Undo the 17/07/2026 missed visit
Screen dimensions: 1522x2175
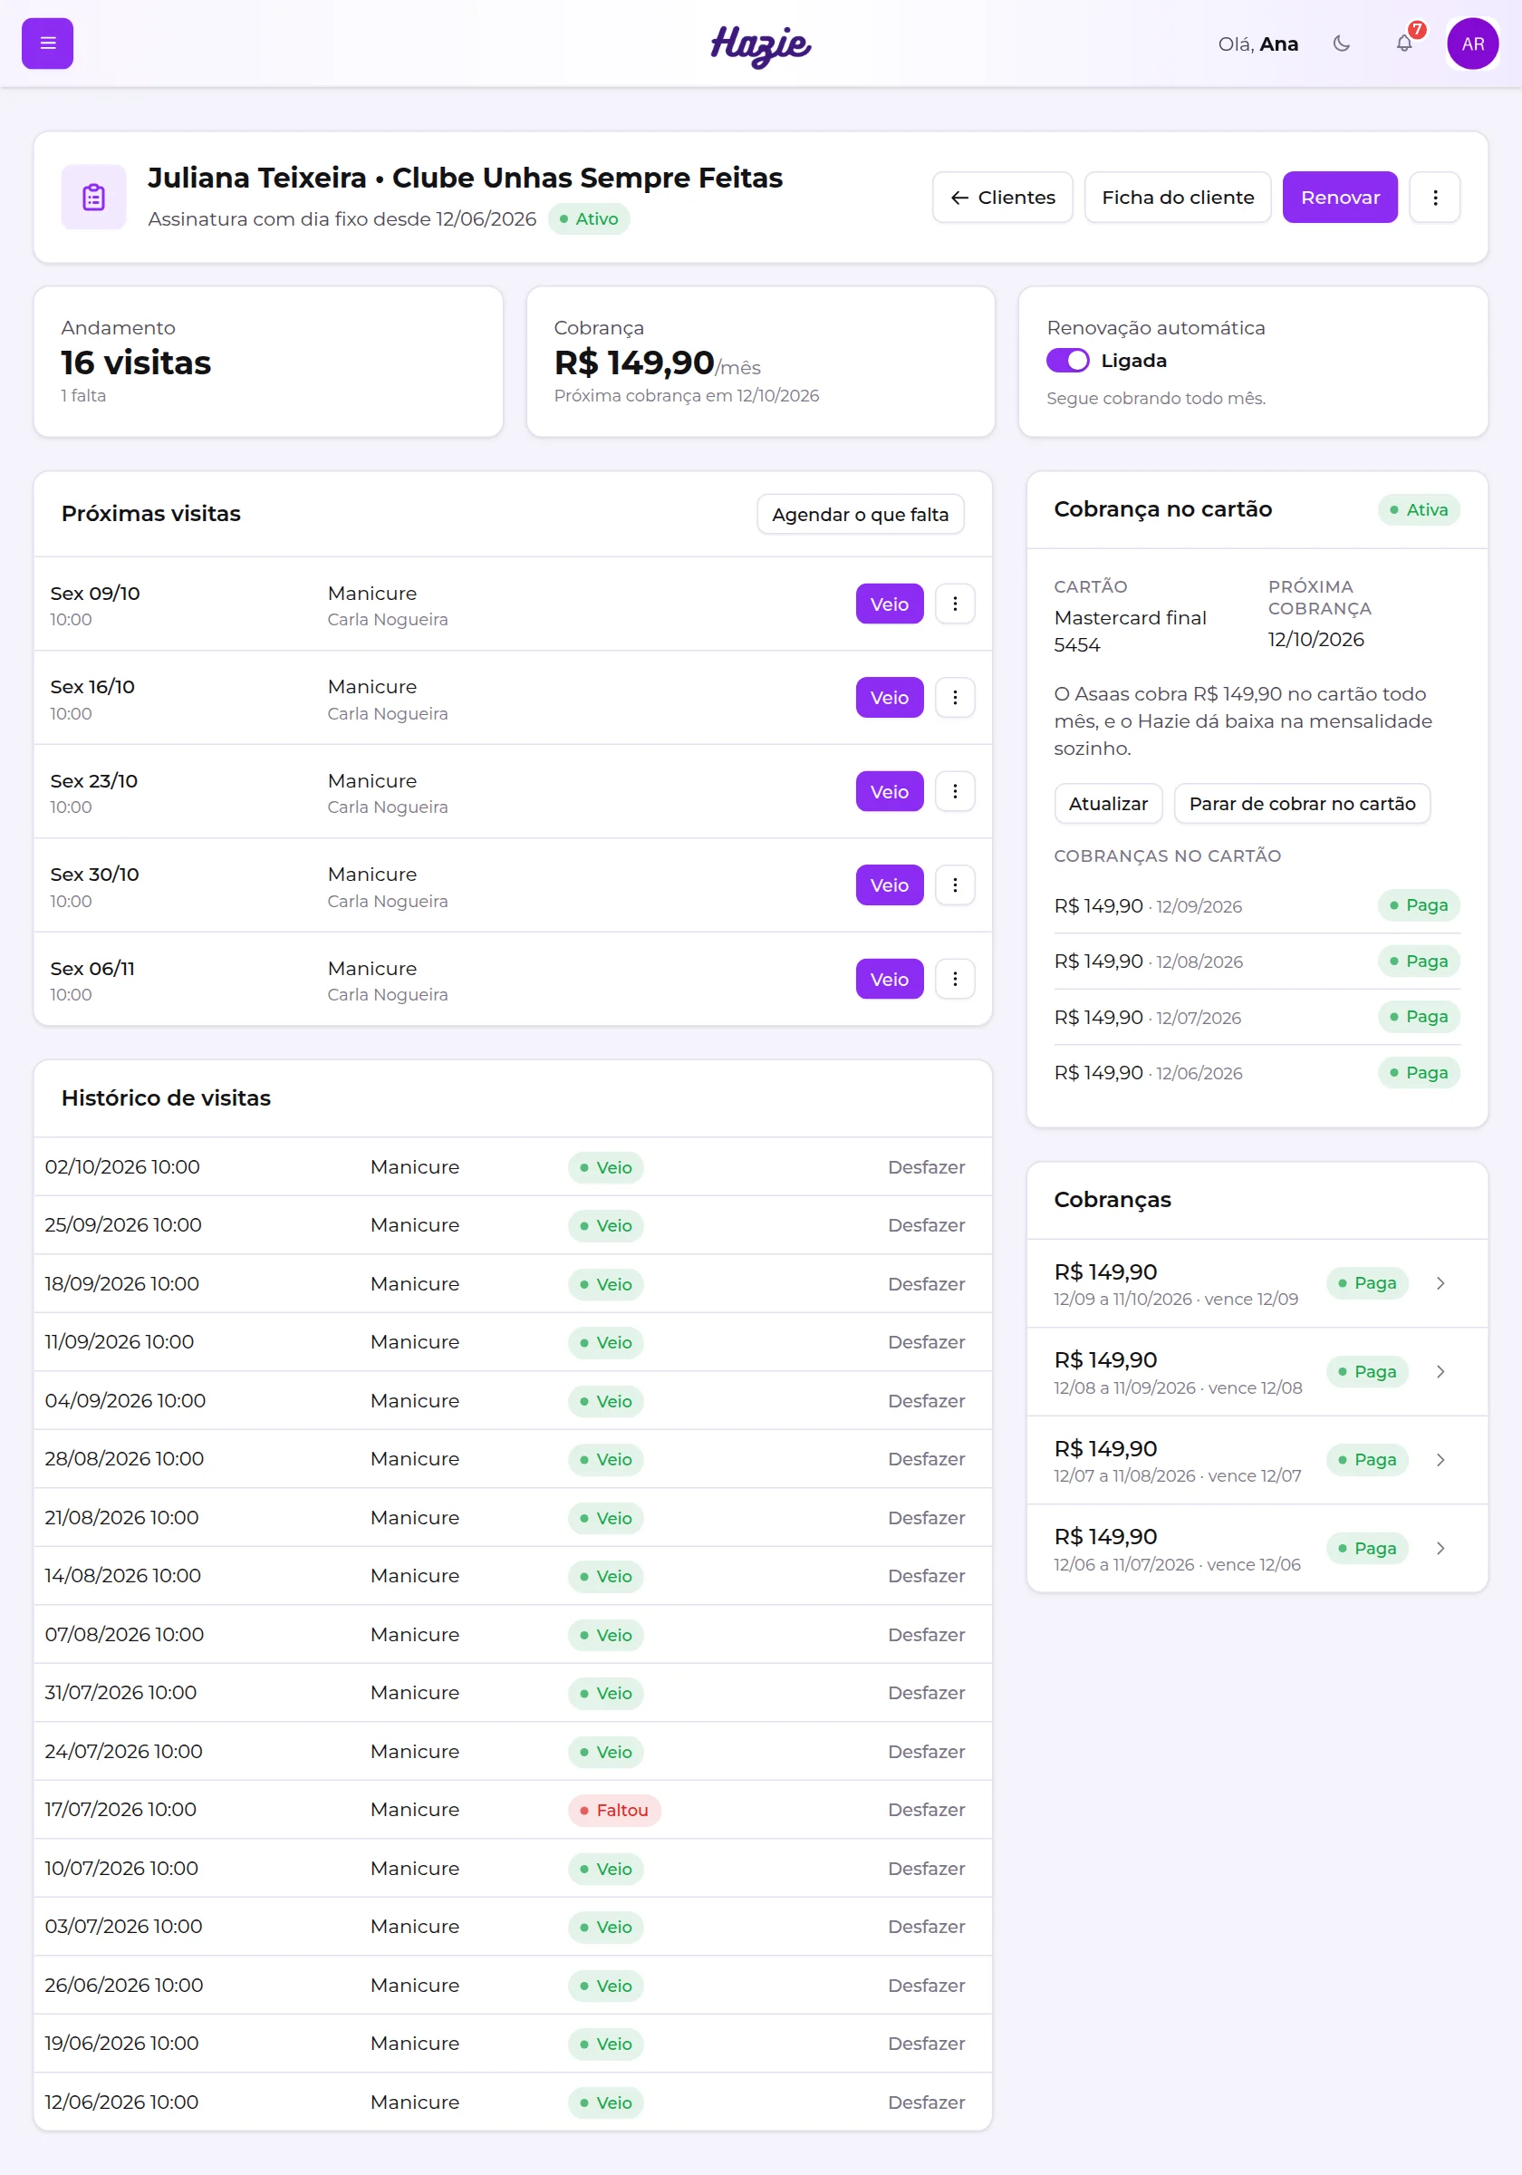click(x=925, y=1810)
